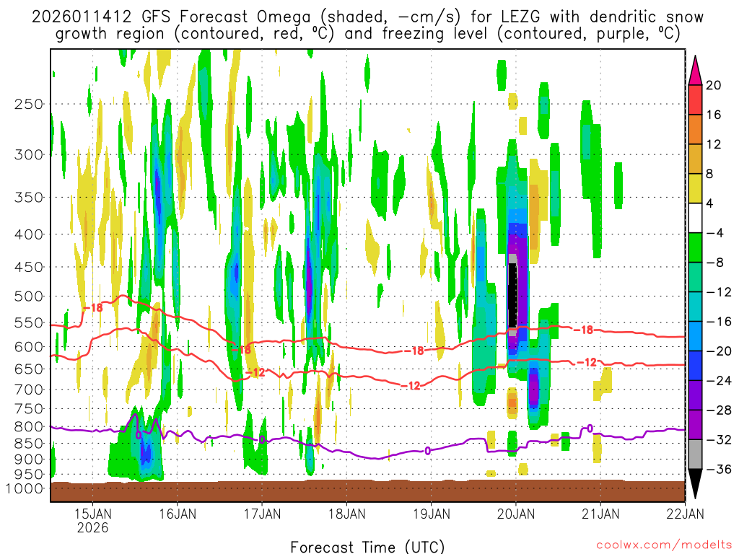The width and height of the screenshot is (739, 554).
Task: Click the bright green -4 to -8 colorbar segment
Action: pyautogui.click(x=695, y=248)
